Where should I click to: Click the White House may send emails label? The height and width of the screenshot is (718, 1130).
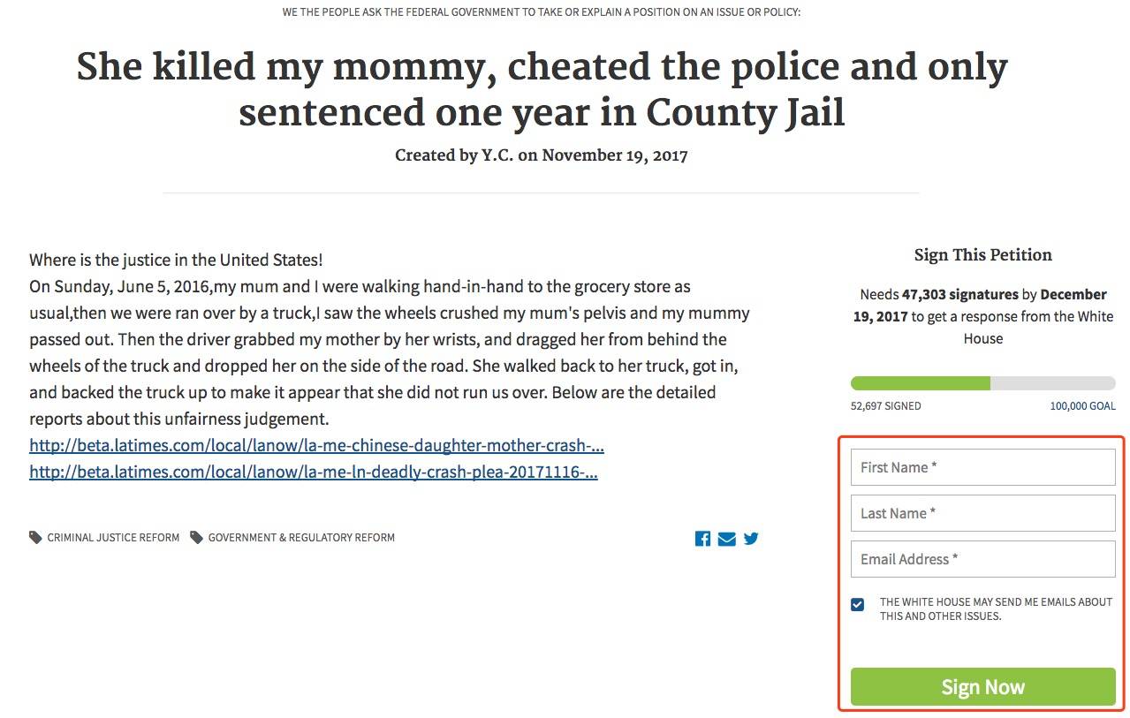tap(996, 608)
